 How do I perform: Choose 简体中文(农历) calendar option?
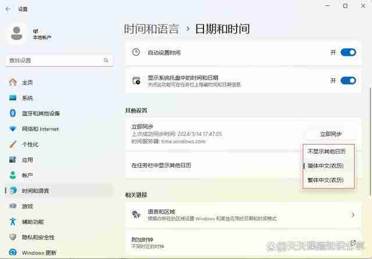coord(326,166)
